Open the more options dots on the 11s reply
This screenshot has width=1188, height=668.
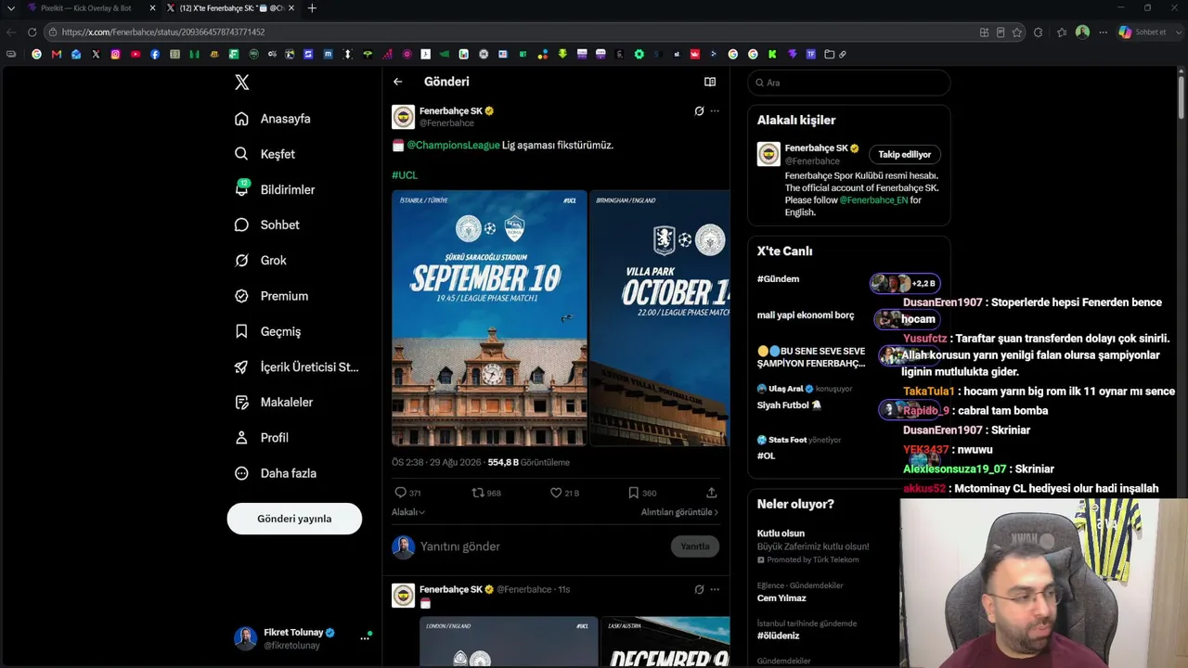[x=715, y=589]
